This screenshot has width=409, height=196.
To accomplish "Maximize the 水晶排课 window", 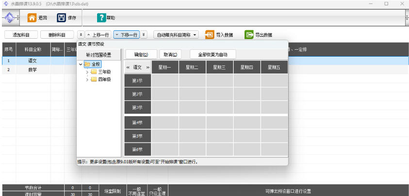I will (386, 4).
